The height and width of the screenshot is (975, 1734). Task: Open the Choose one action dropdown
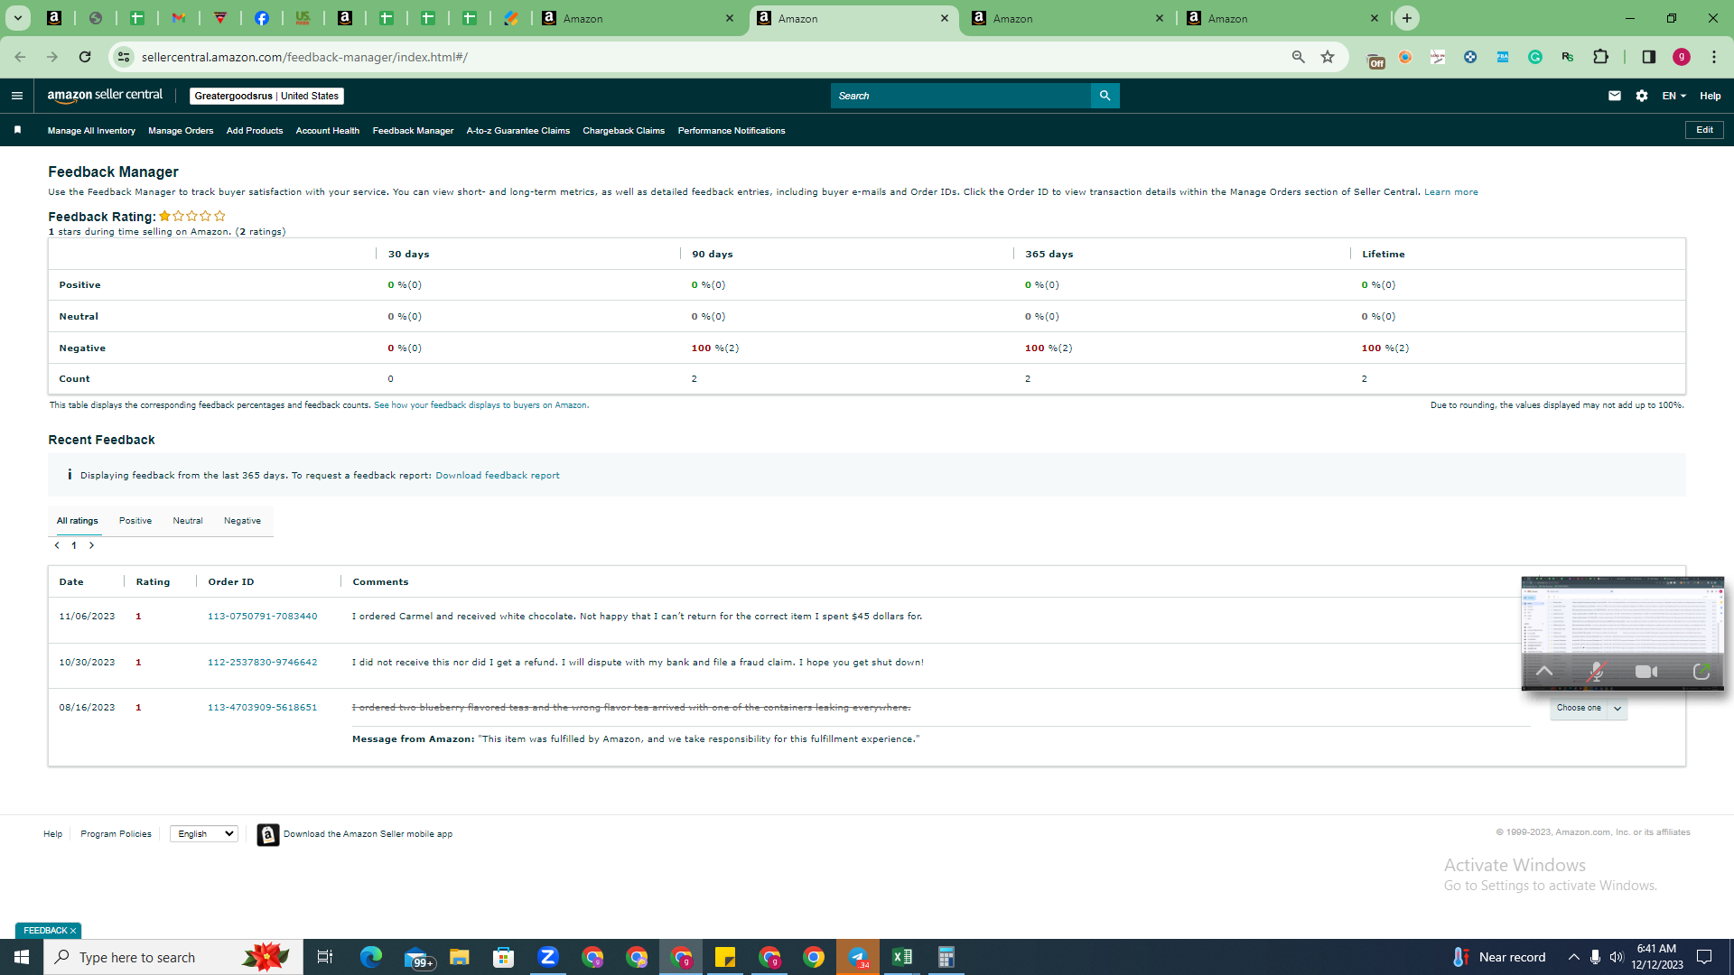coord(1589,709)
